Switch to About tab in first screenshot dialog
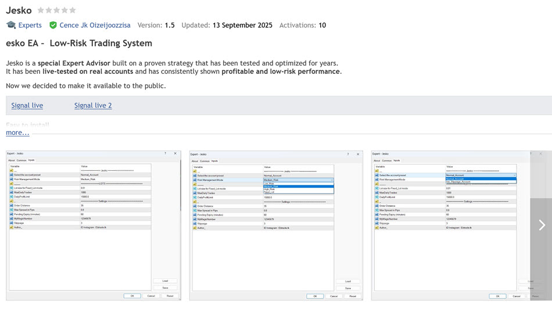The width and height of the screenshot is (552, 312). (12, 160)
